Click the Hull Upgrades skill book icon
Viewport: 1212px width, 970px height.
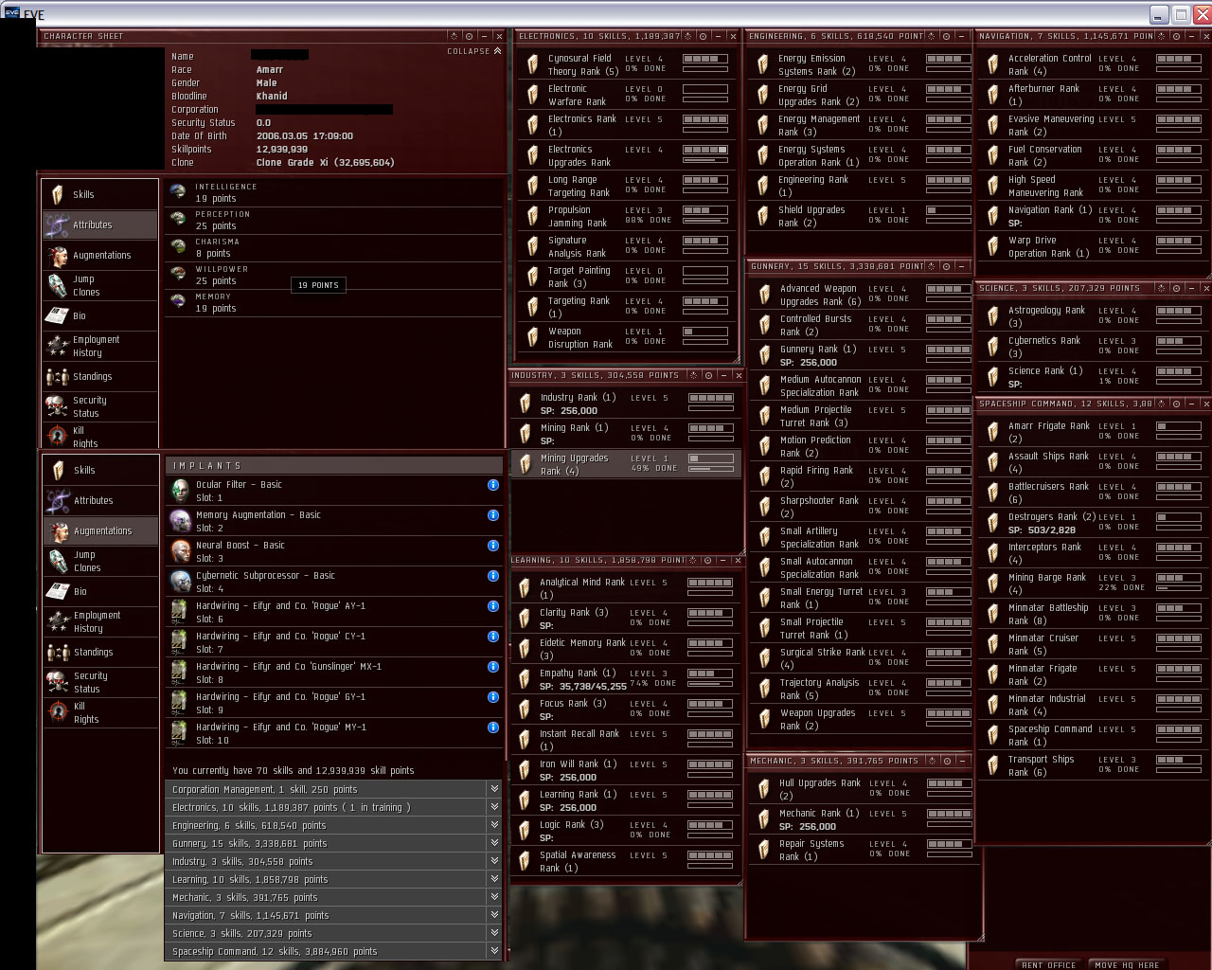click(x=763, y=789)
